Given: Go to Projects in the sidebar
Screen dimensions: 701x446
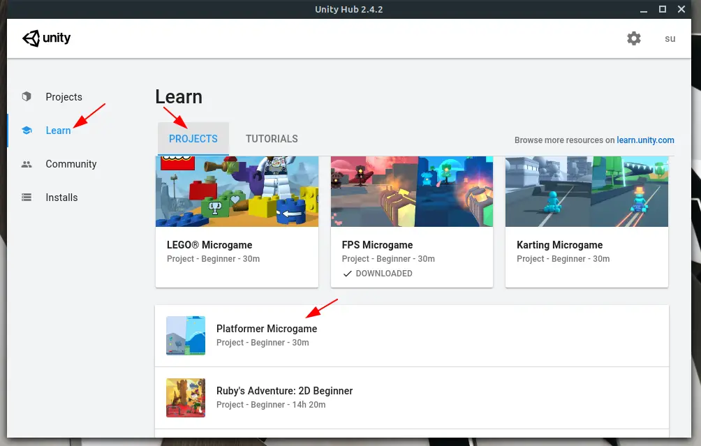Looking at the screenshot, I should click(x=64, y=97).
